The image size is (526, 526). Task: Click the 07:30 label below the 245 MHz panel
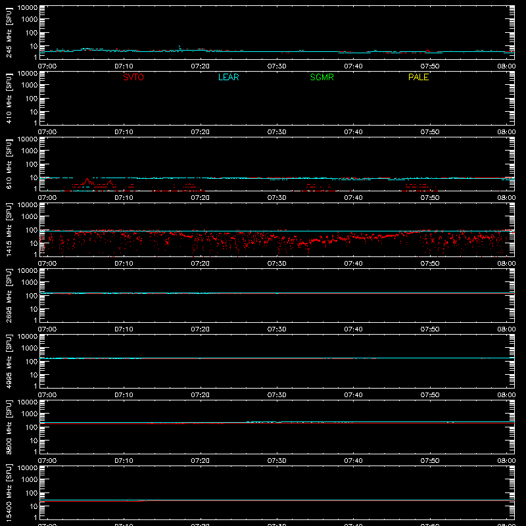277,66
